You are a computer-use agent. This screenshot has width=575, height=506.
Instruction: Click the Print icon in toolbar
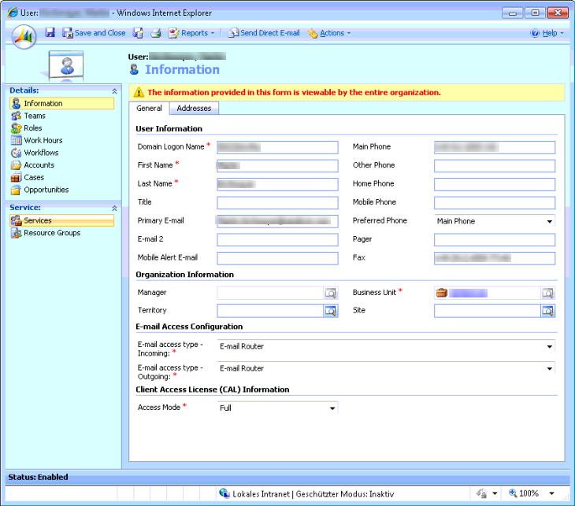coord(156,33)
